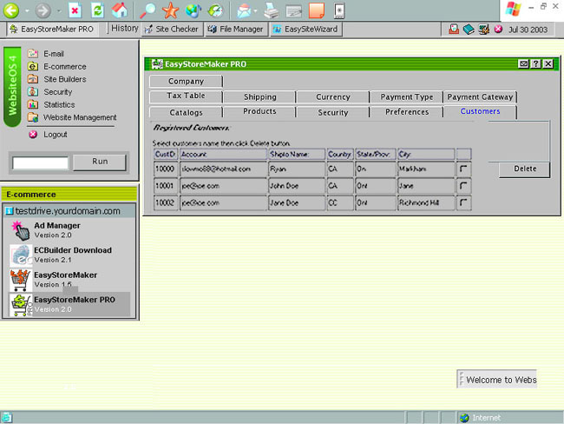Open the Favorites star icon
Image resolution: width=564 pixels, height=424 pixels.
pyautogui.click(x=171, y=10)
